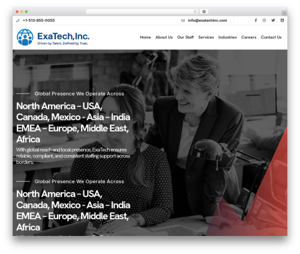Open the Instagram icon link
Image resolution: width=300 pixels, height=254 pixels.
tap(264, 20)
